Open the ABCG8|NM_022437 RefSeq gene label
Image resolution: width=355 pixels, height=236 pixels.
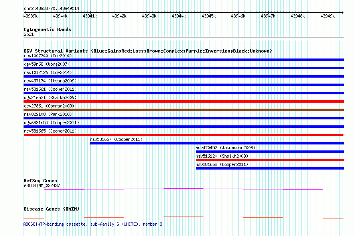(42, 185)
